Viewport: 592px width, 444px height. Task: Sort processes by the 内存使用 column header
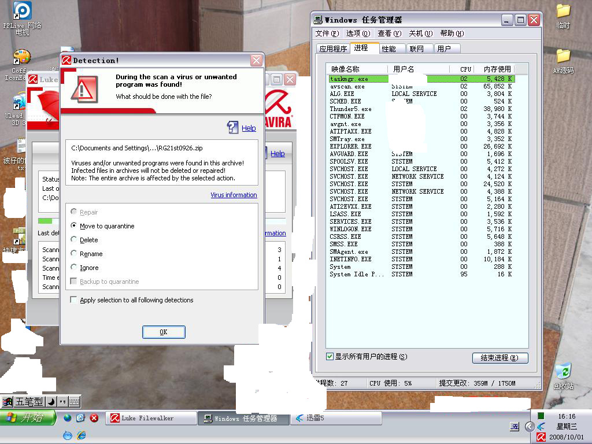pos(497,69)
